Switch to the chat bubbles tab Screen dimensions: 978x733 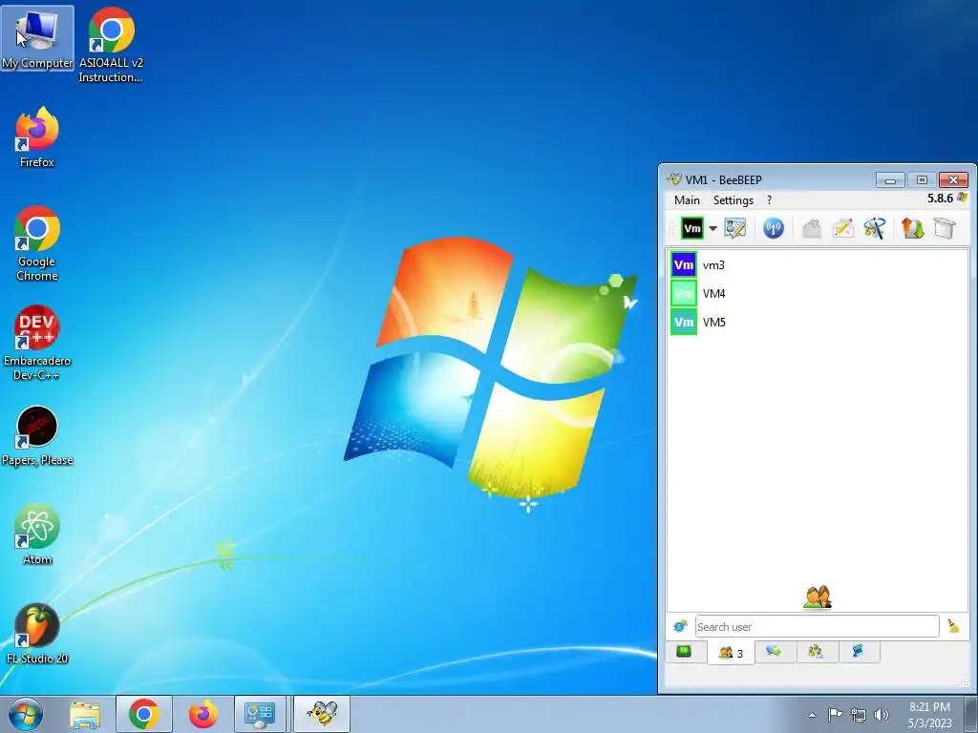(x=774, y=652)
